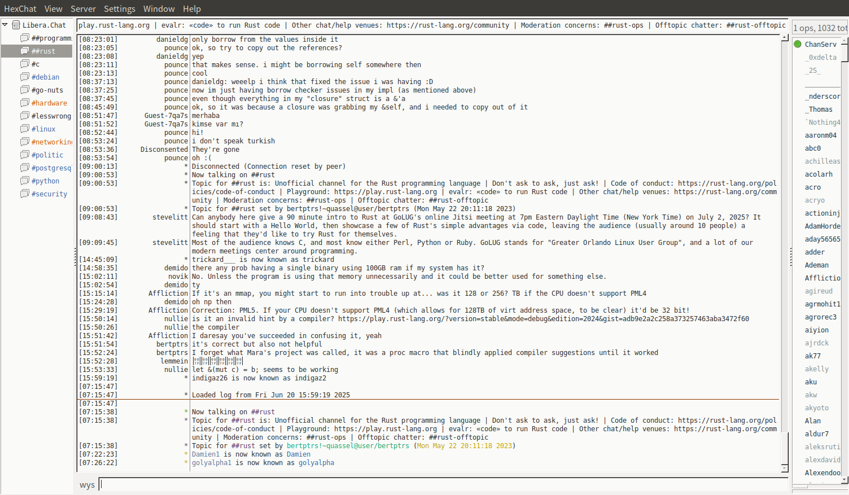Click the ##rust channel icon
Viewport: 849px width, 495px height.
(25, 51)
